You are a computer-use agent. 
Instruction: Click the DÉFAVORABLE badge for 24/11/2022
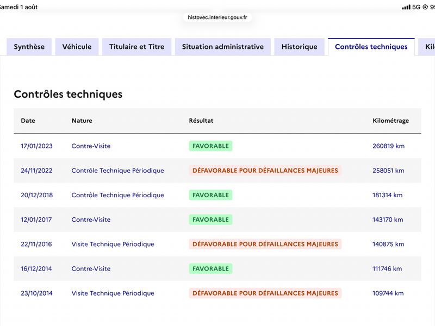(265, 171)
